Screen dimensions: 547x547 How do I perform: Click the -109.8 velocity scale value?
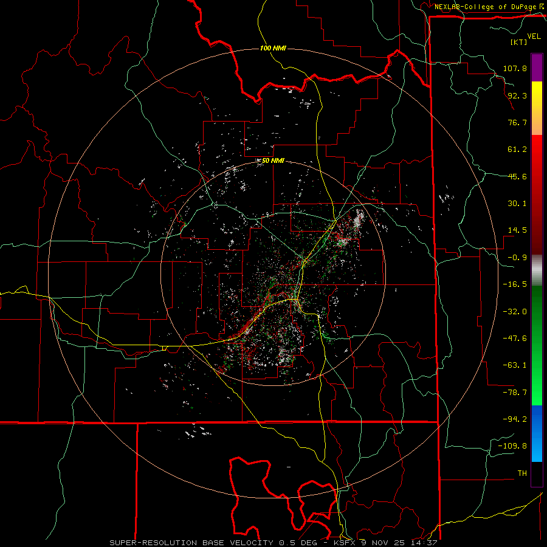pyautogui.click(x=512, y=446)
